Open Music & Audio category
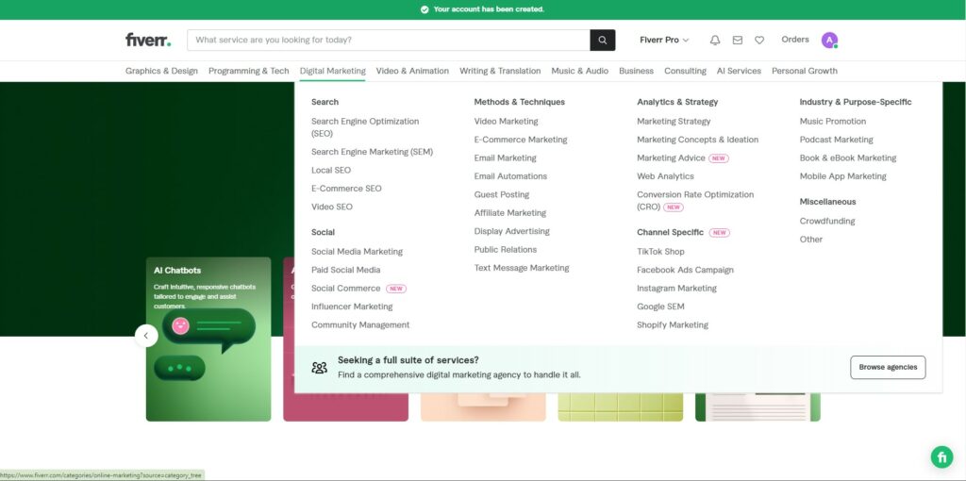The width and height of the screenshot is (966, 481). point(580,71)
